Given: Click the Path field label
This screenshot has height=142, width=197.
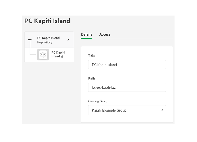Looking at the screenshot, I should (x=91, y=79).
